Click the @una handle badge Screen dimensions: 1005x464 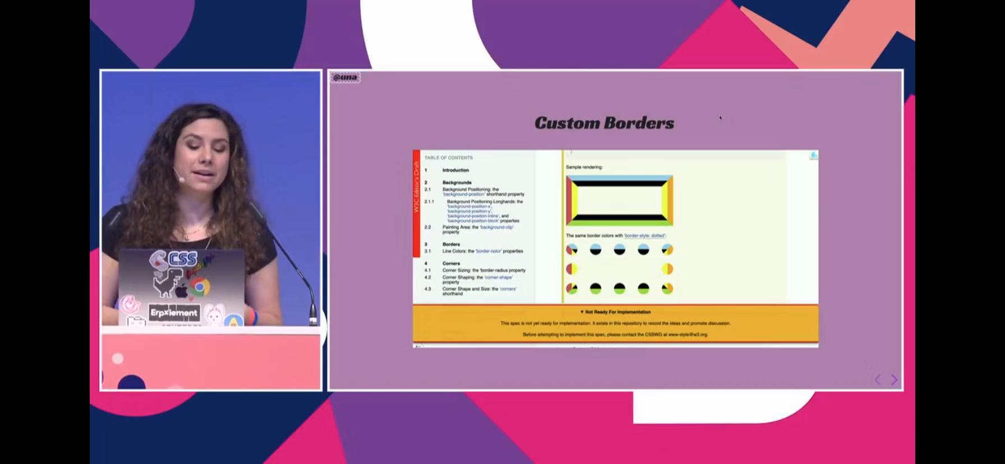pos(345,77)
